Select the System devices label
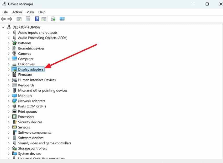The image size is (223, 163). (29, 154)
